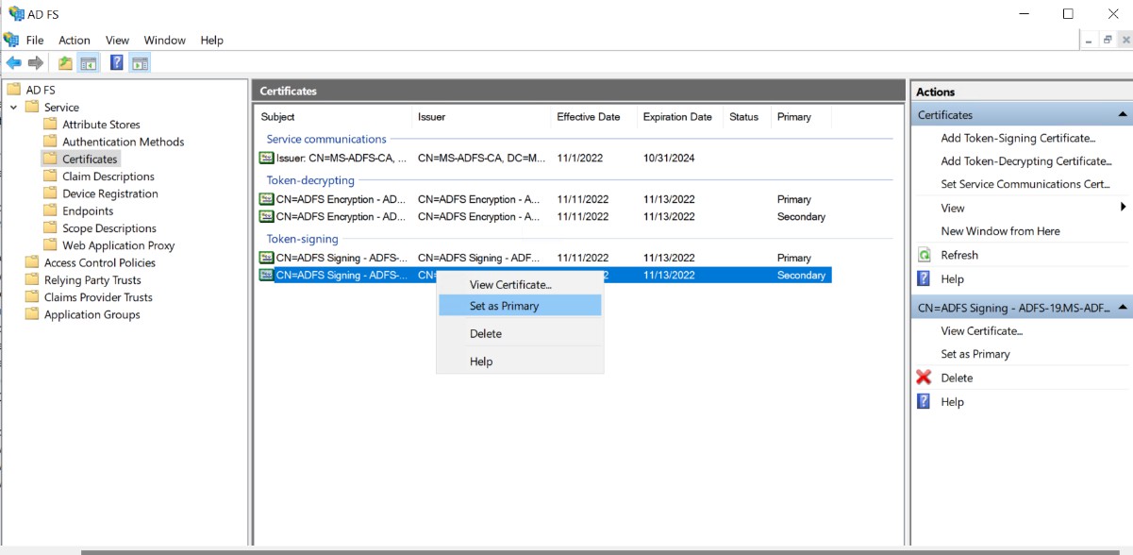Click the Application Groups folder icon

pos(32,314)
